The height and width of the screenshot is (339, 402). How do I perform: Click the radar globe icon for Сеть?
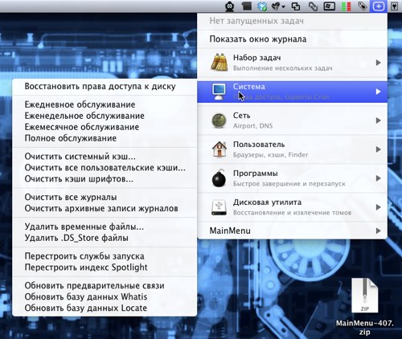click(219, 120)
